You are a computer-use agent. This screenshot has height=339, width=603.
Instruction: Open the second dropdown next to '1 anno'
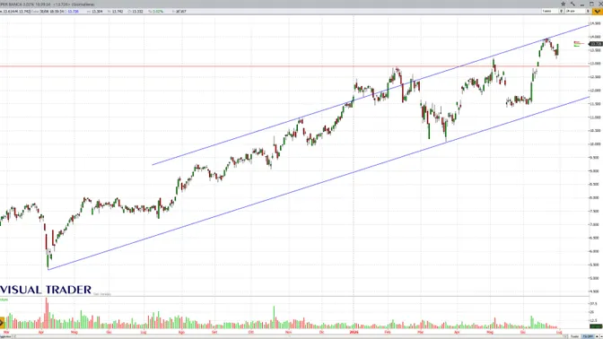coord(577,11)
